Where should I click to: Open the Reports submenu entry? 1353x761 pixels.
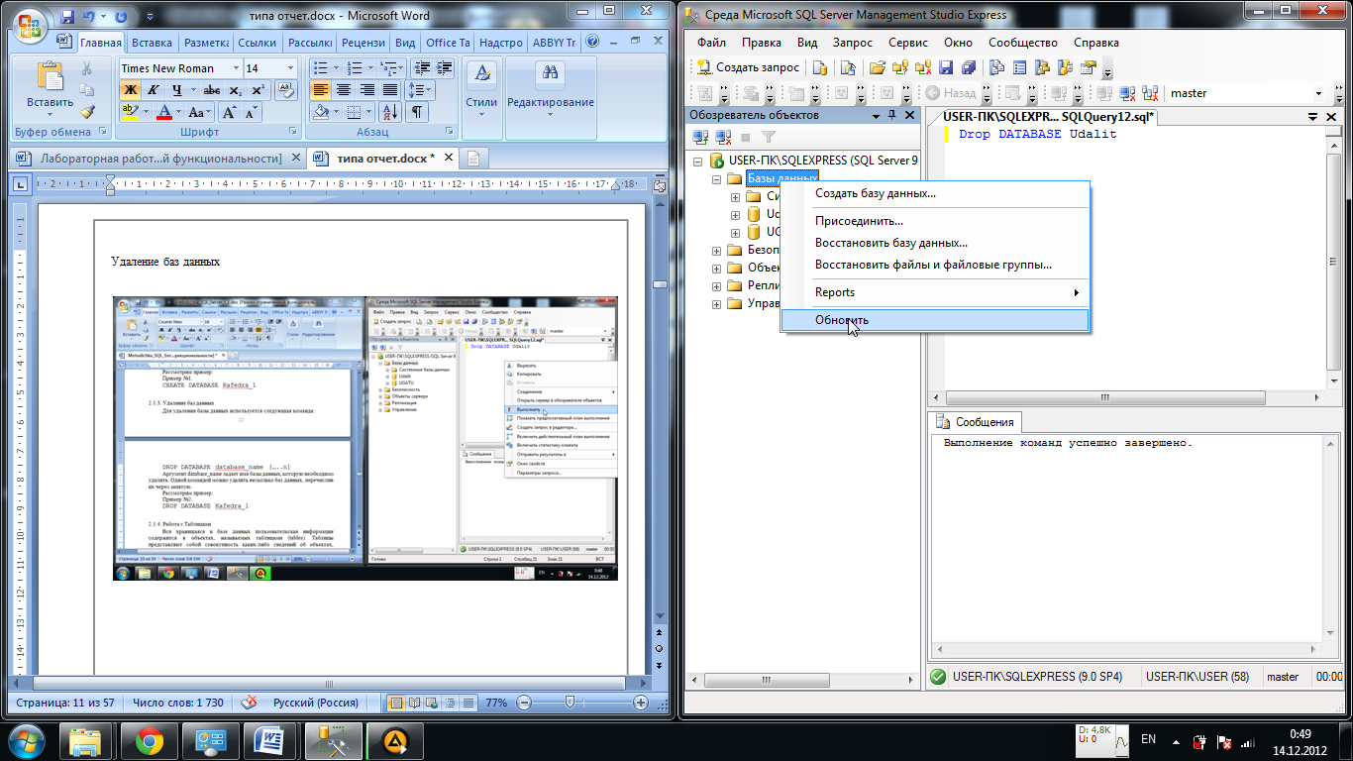coord(935,292)
